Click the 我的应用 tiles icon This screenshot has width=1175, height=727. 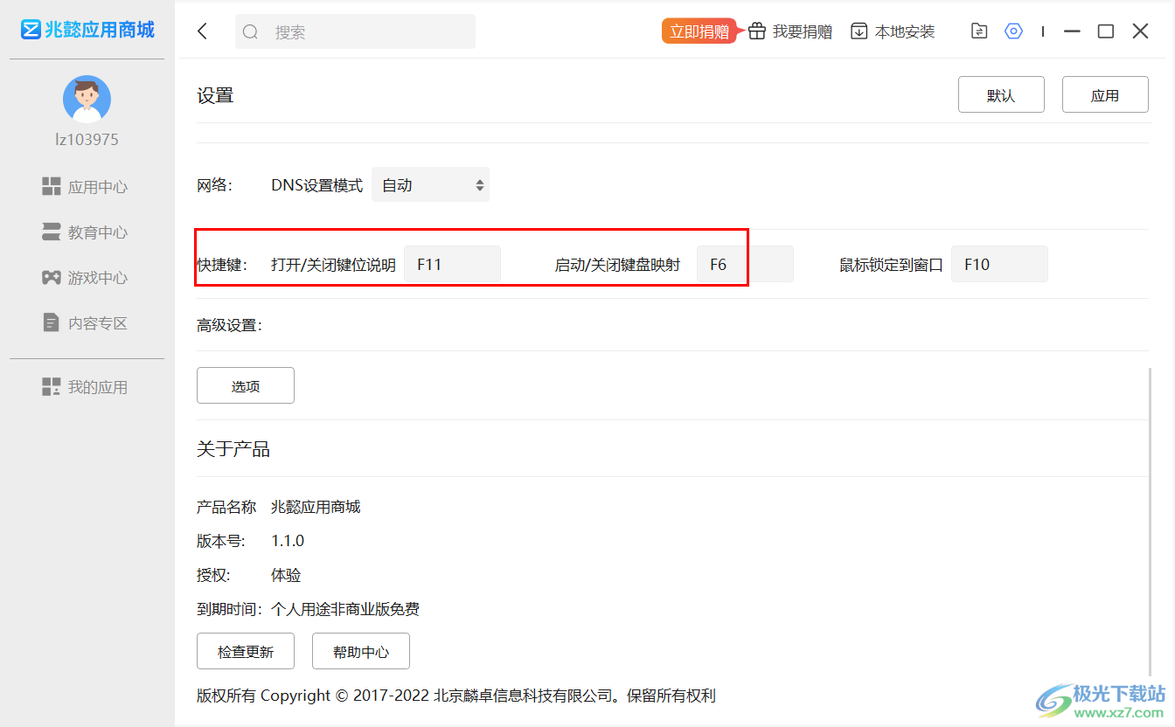51,386
